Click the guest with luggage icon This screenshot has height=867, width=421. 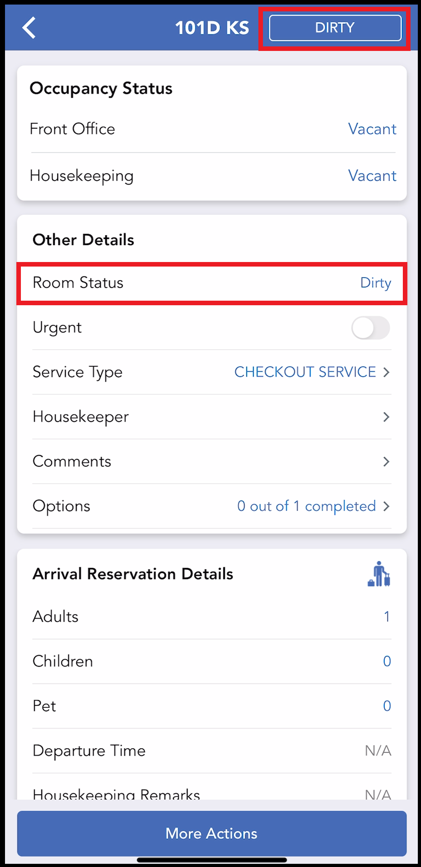tap(379, 574)
